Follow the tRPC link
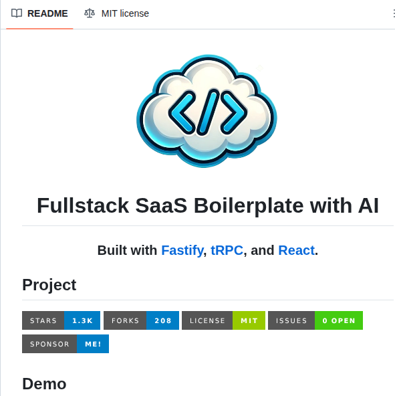This screenshot has width=395, height=396. 227,250
